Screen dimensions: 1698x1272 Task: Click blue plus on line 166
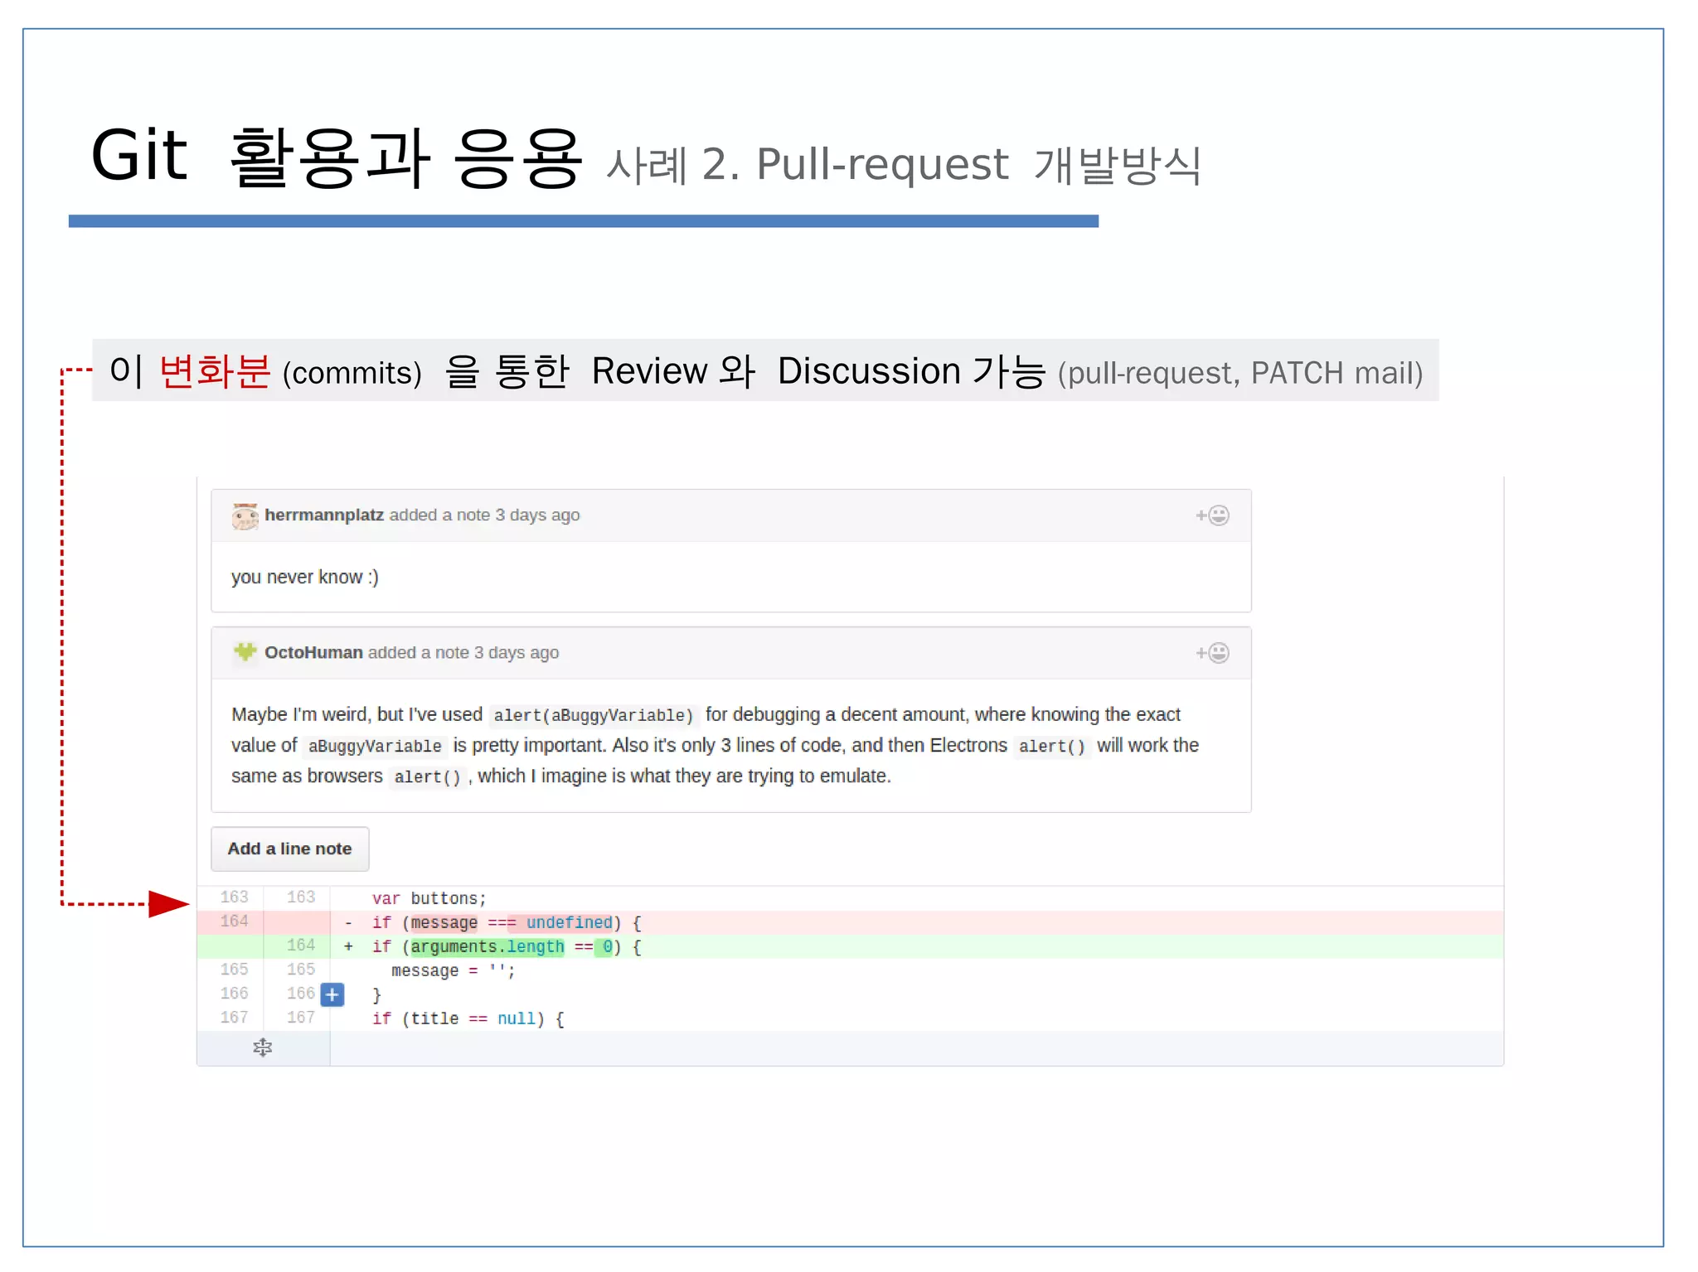tap(332, 994)
